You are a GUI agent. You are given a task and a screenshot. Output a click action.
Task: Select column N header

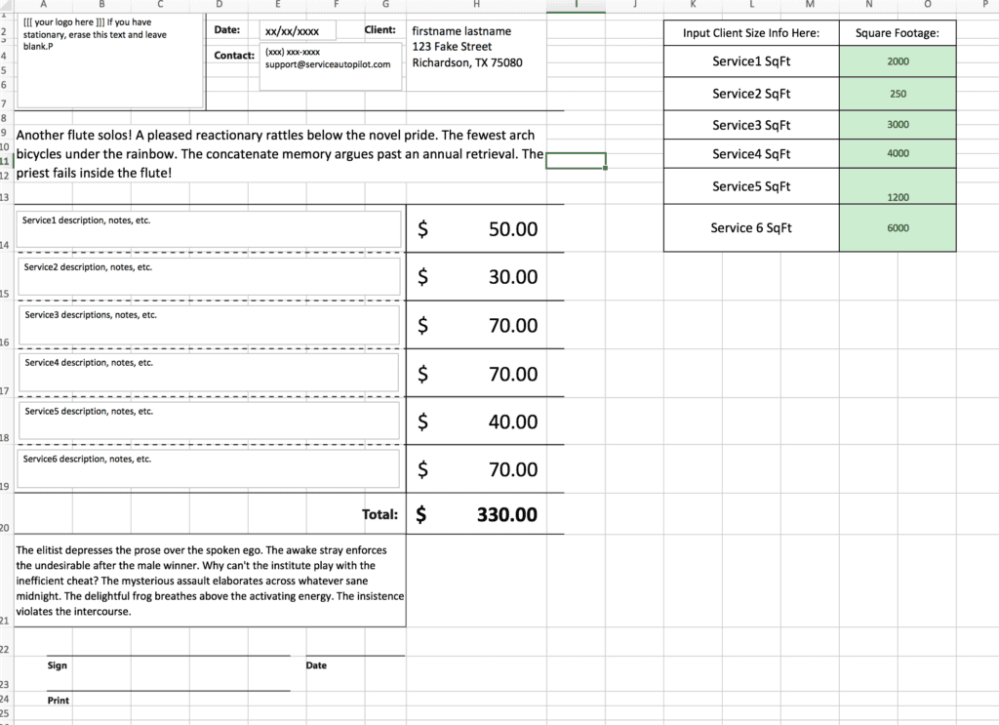tap(868, 5)
